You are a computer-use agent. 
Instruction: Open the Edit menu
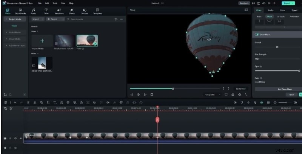pyautogui.click(x=47, y=3)
